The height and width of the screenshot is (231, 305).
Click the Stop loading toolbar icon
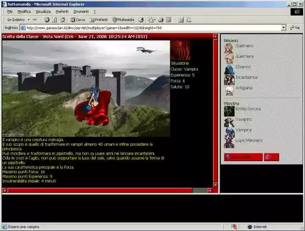click(47, 20)
